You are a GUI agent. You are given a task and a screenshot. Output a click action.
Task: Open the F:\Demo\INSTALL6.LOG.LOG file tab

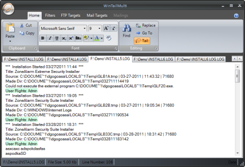point(201,59)
